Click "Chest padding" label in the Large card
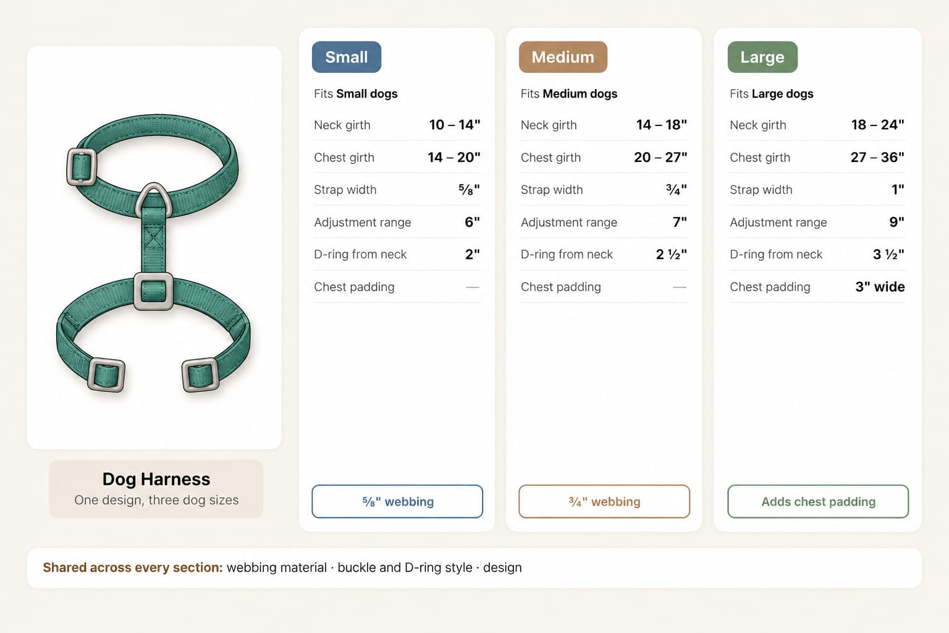 (x=770, y=287)
